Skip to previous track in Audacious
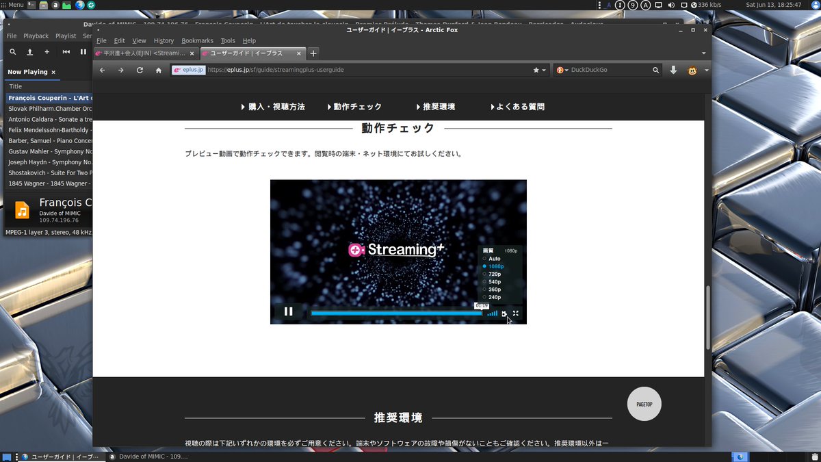Screen dimensions: 821x462 (66, 52)
